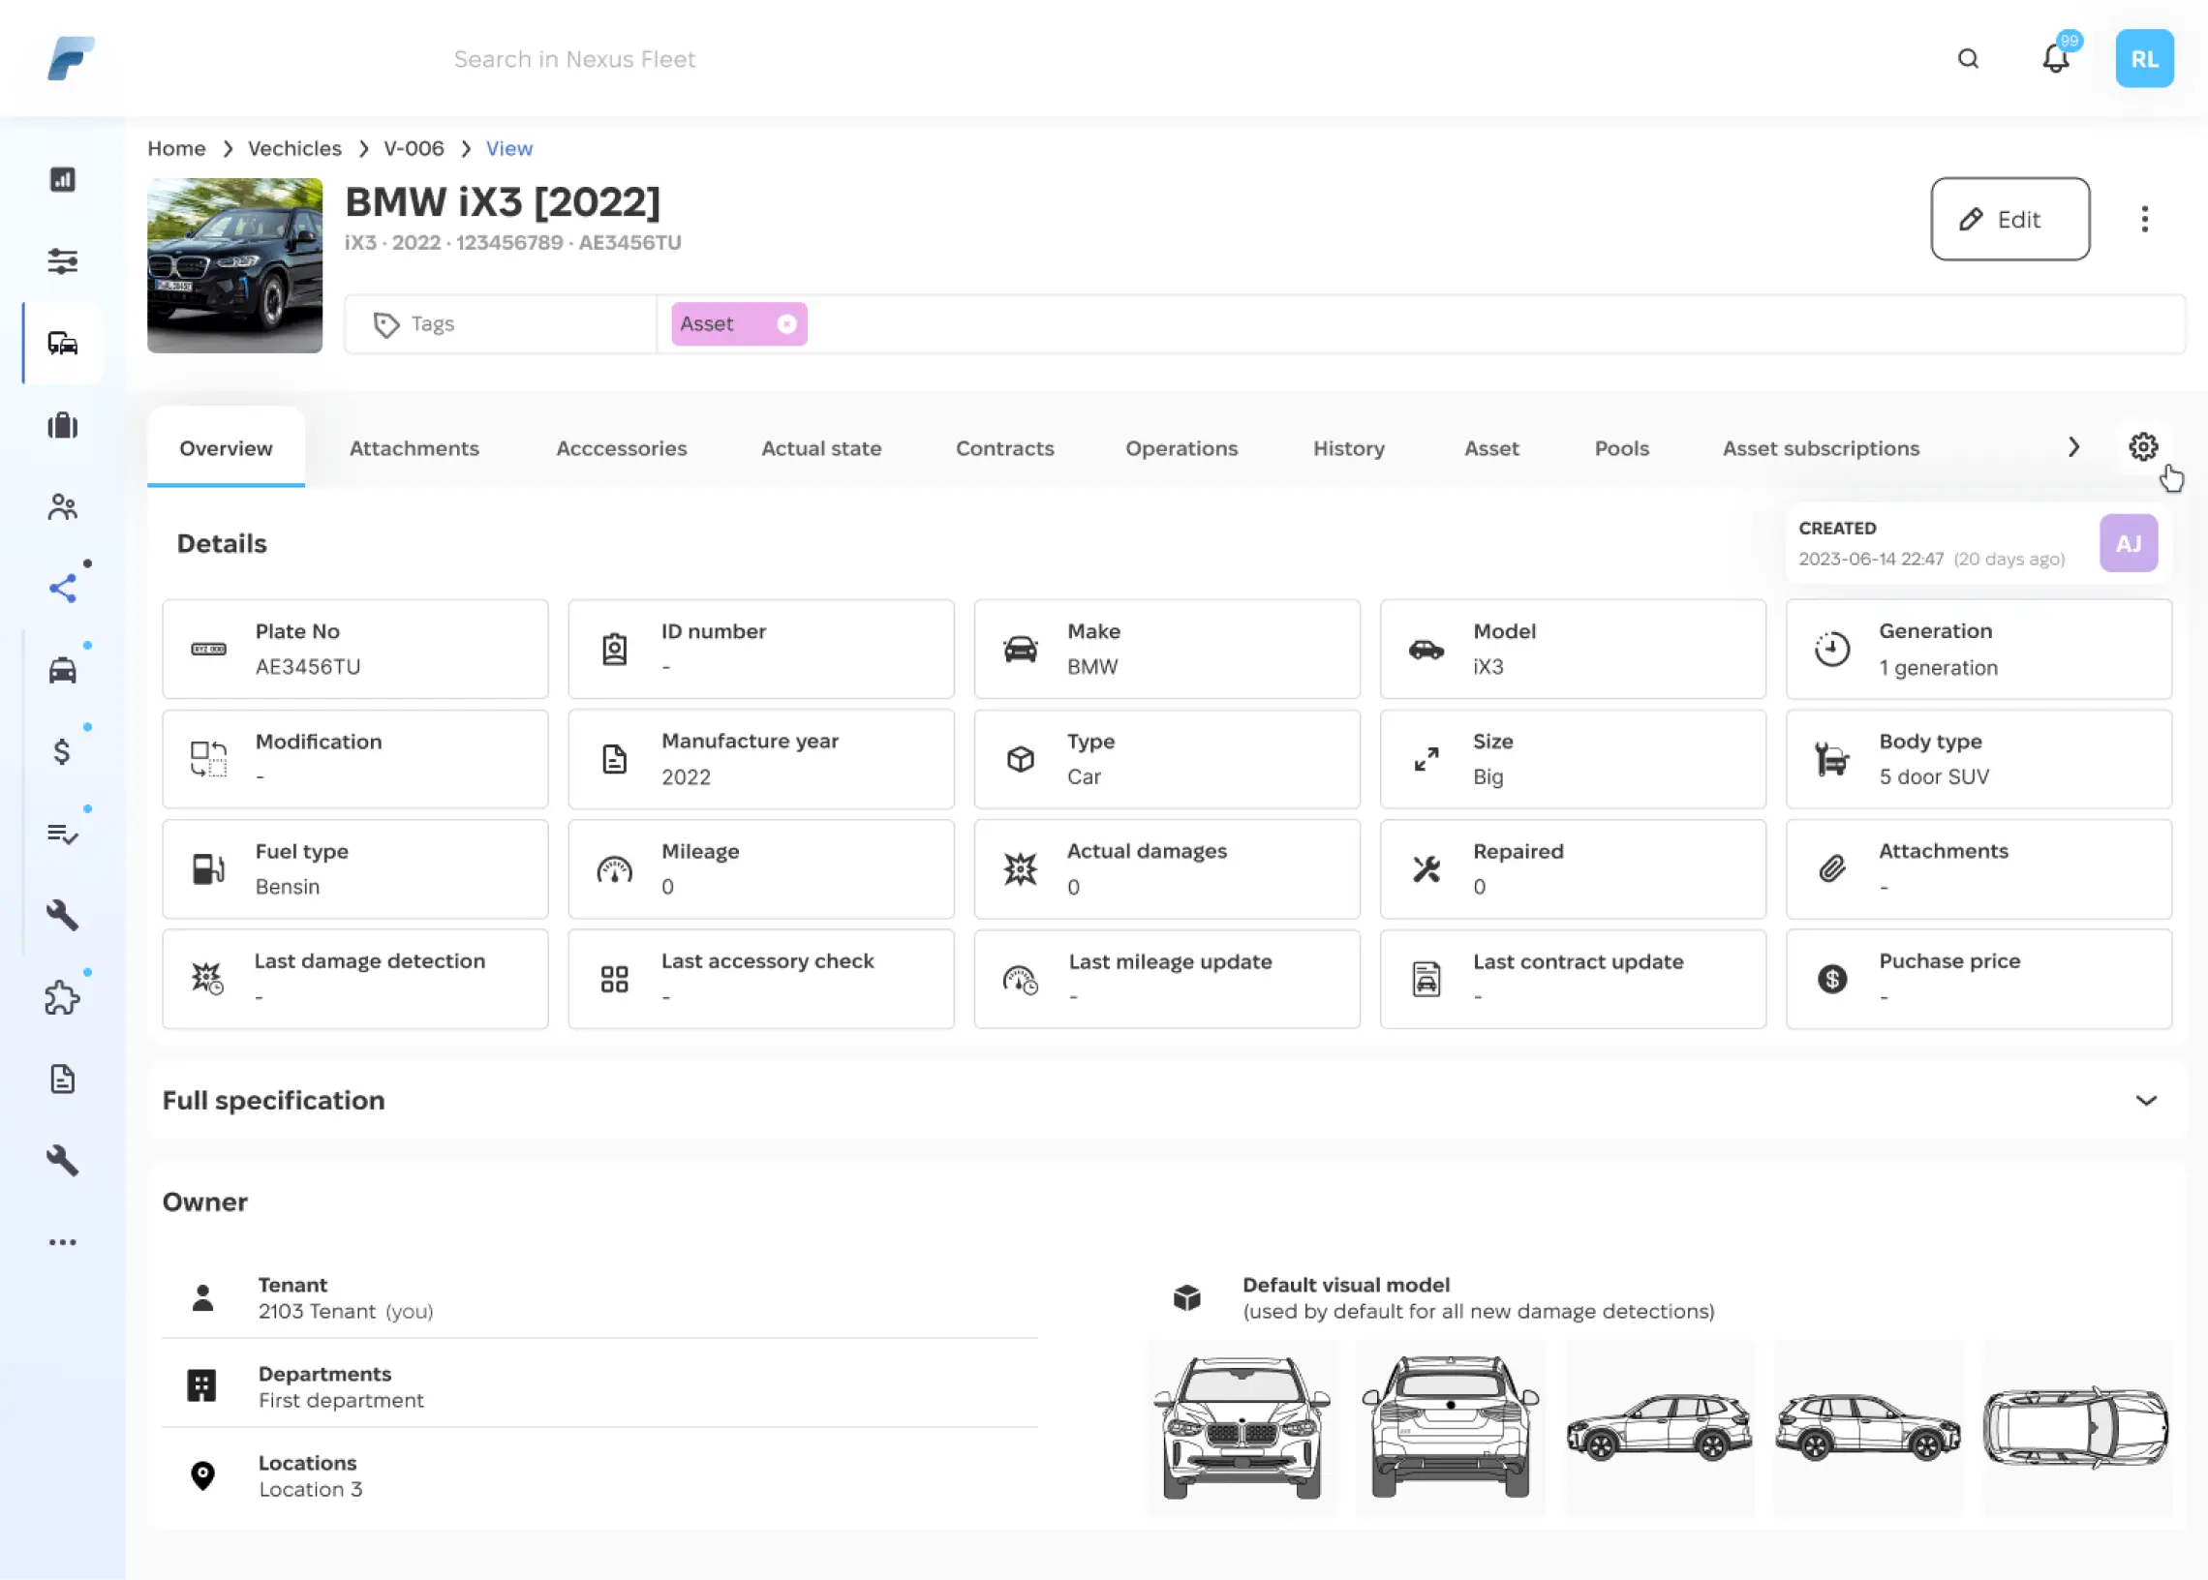The image size is (2208, 1580).
Task: Click the people/users icon in the sidebar
Action: click(62, 506)
